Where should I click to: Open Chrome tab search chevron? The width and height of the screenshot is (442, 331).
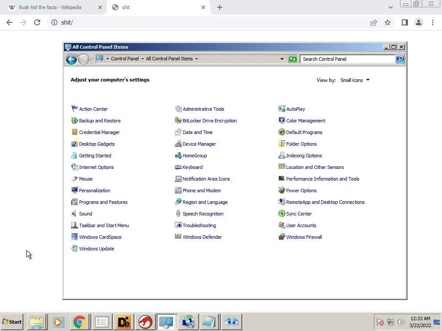click(x=390, y=7)
